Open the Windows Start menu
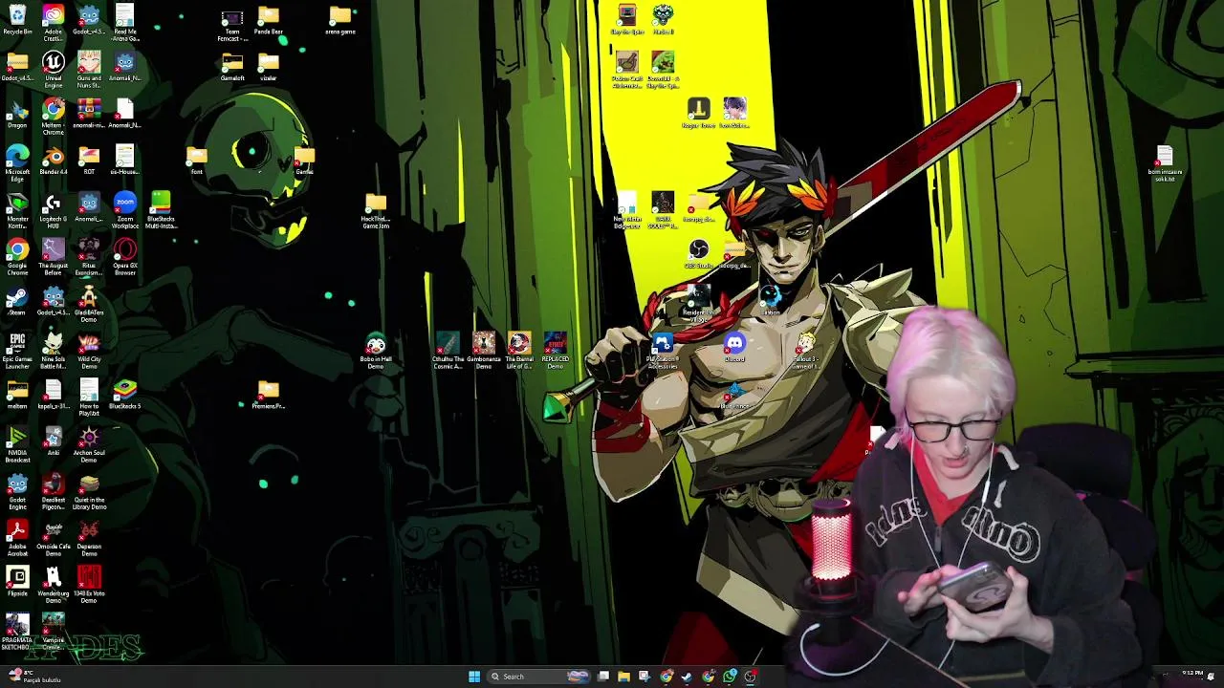The width and height of the screenshot is (1224, 688). tap(474, 677)
